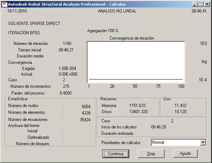Close the Cálculos dialog window

click(x=207, y=4)
